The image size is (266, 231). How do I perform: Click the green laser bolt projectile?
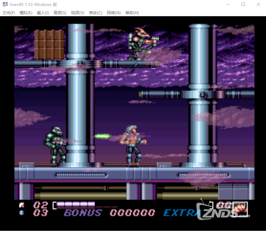point(102,136)
